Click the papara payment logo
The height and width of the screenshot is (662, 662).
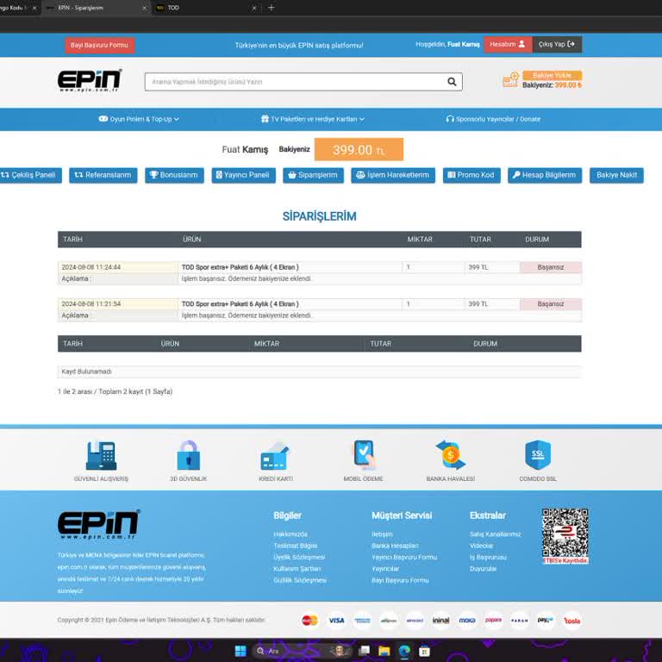point(493,621)
